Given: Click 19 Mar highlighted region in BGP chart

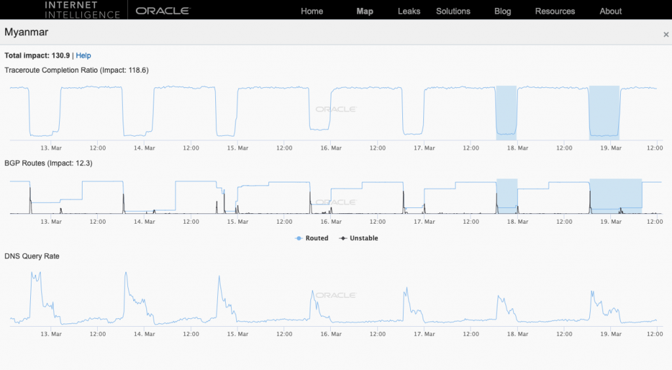Looking at the screenshot, I should 616,196.
